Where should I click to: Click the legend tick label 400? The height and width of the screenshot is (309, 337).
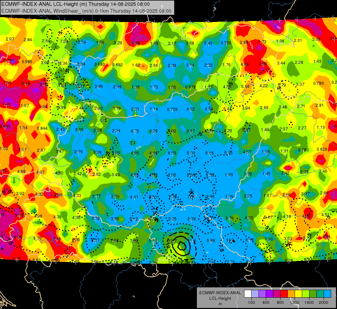(266, 302)
